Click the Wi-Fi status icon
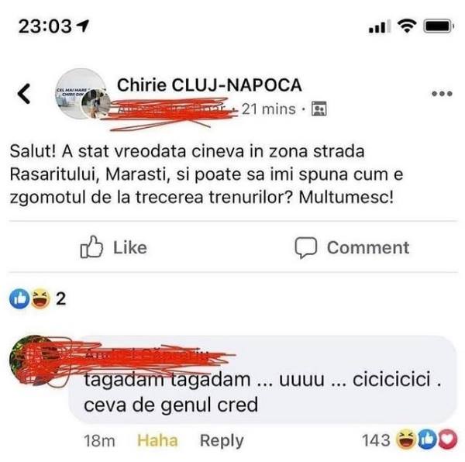This screenshot has width=465, height=462. point(407,26)
